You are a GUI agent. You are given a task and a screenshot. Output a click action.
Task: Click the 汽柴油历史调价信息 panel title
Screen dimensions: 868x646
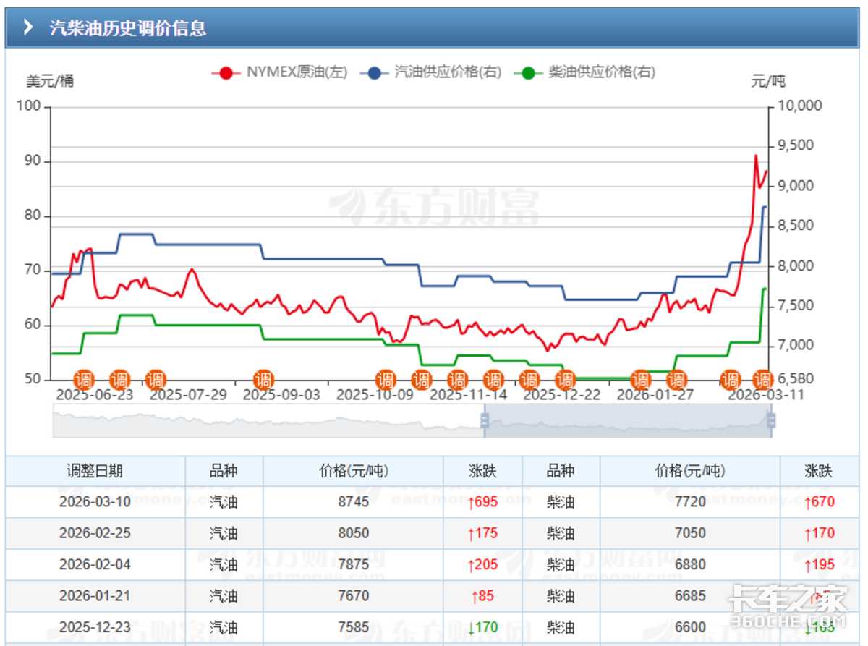point(127,27)
